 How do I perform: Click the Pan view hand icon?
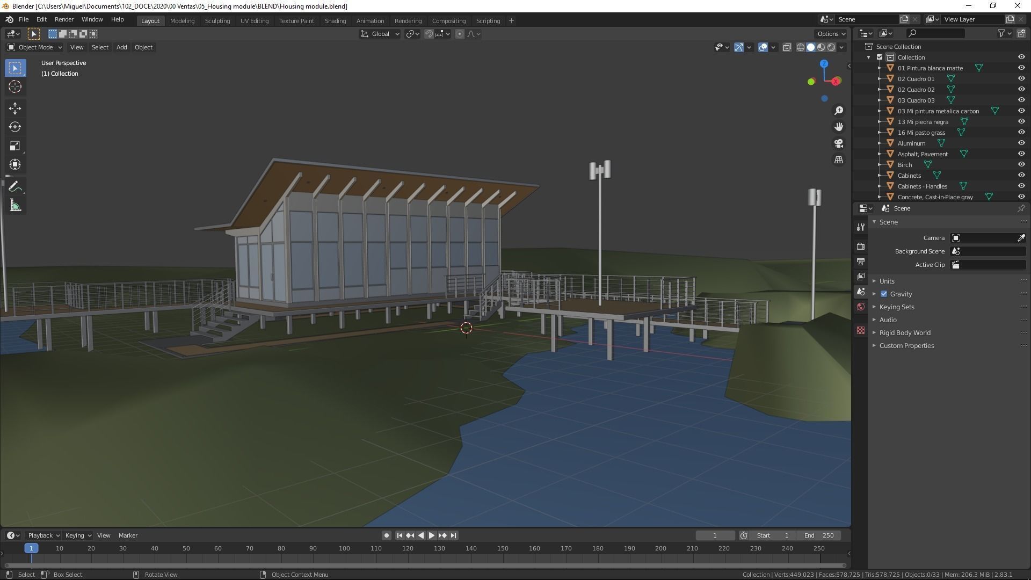pos(838,127)
